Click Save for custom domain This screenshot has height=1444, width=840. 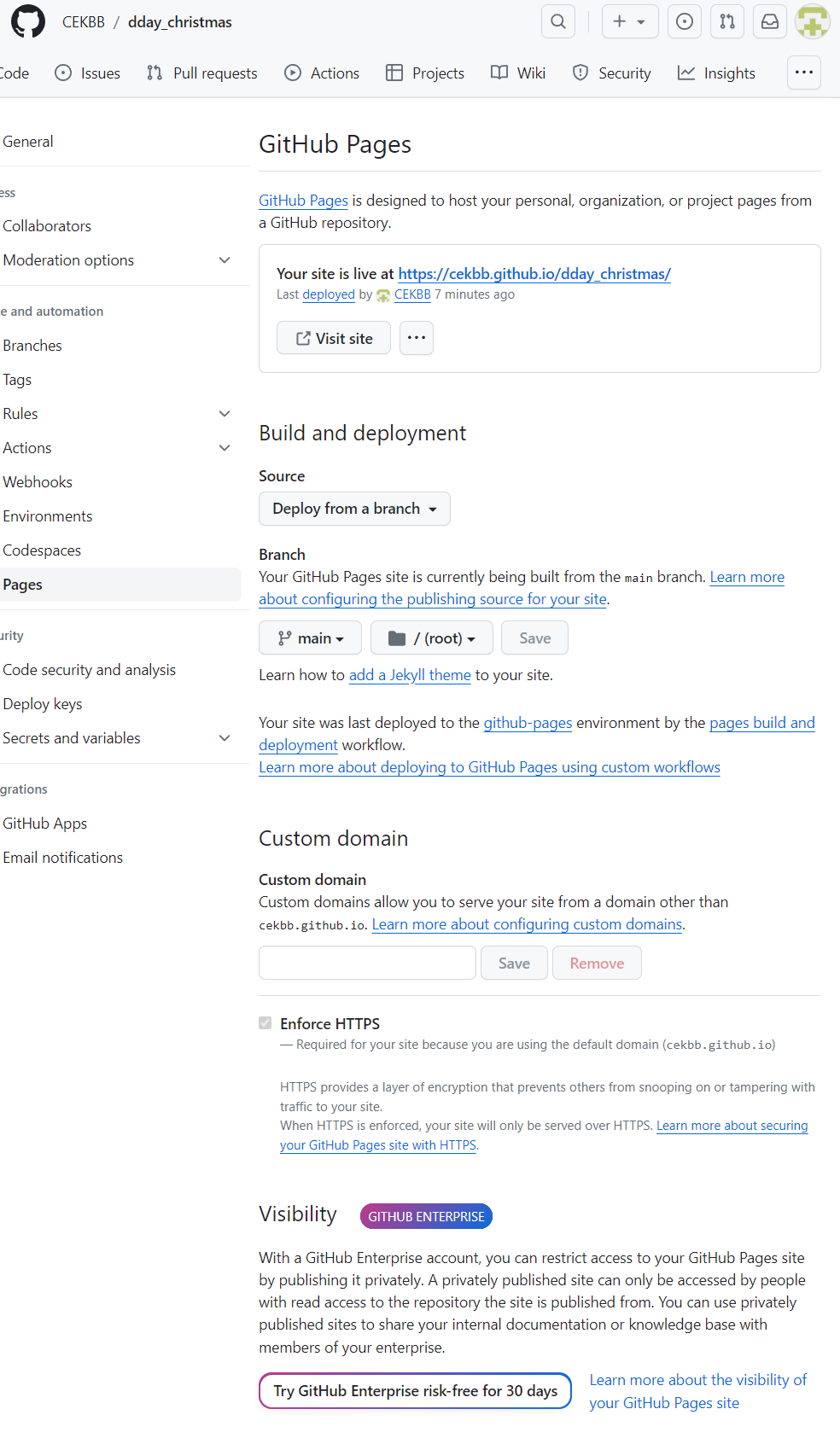(x=514, y=963)
